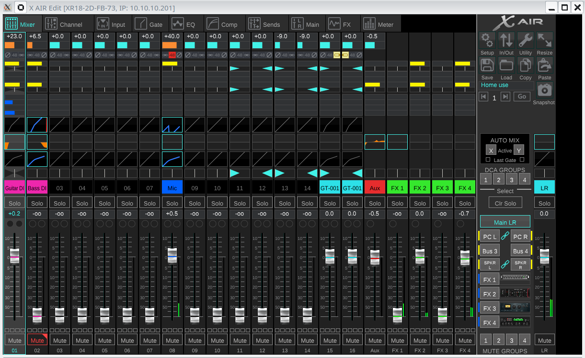The image size is (585, 358).
Task: Unmute channel 02 Bass DI
Action: [x=37, y=340]
